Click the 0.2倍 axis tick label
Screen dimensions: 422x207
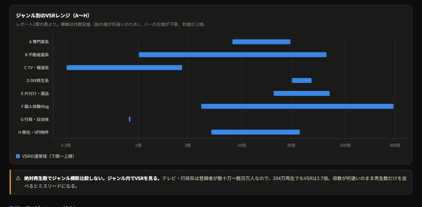coord(66,145)
